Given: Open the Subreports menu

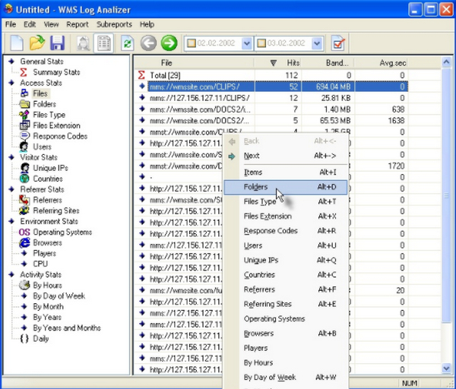Looking at the screenshot, I should pyautogui.click(x=114, y=24).
